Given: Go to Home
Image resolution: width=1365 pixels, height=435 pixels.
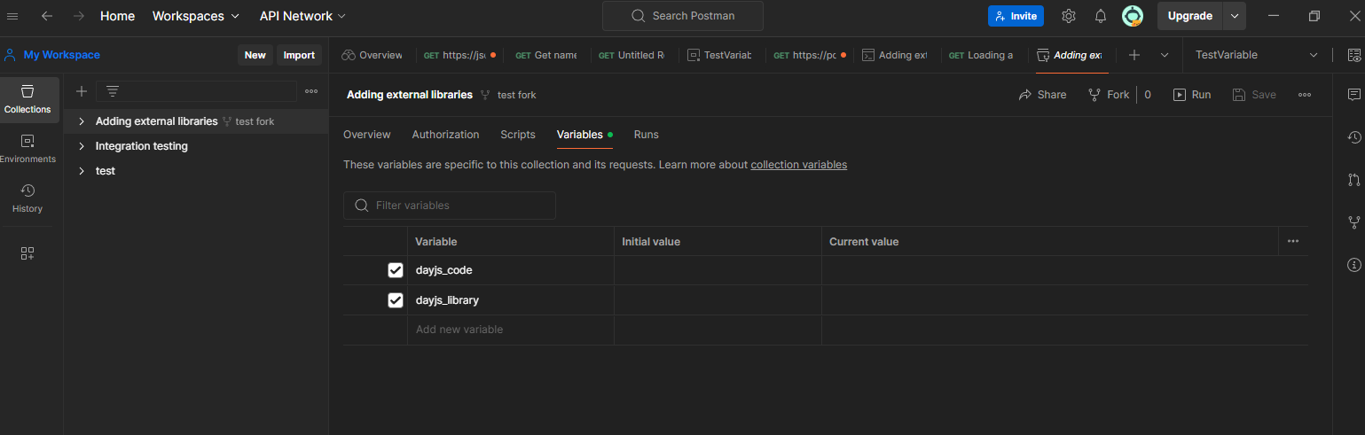Looking at the screenshot, I should 118,16.
